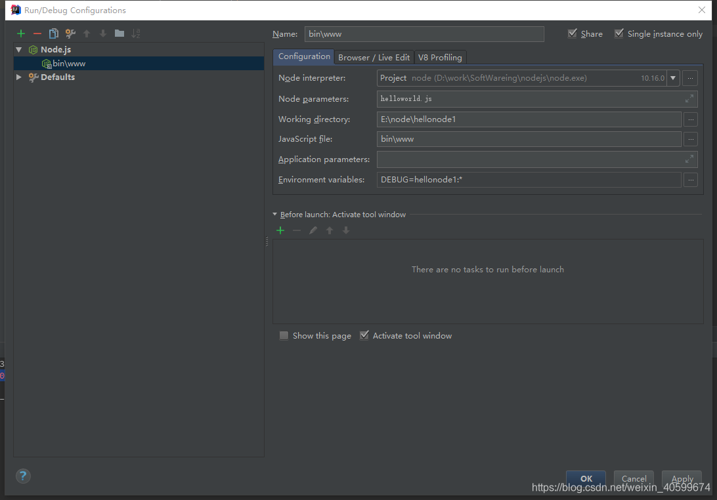Move configuration down in the list
Screen dimensions: 717x500
(x=103, y=33)
